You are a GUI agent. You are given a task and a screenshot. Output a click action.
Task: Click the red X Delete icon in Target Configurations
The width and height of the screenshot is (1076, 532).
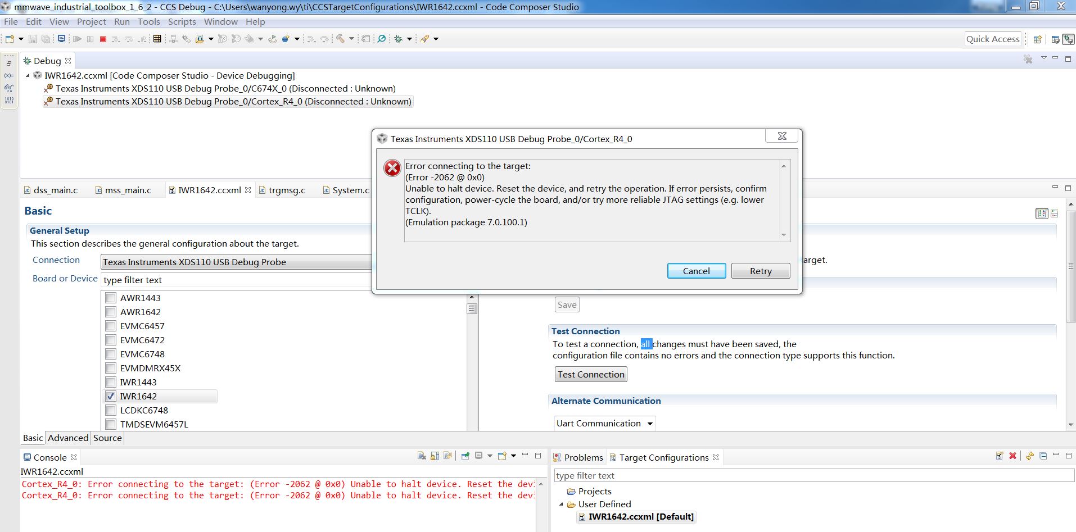1012,456
